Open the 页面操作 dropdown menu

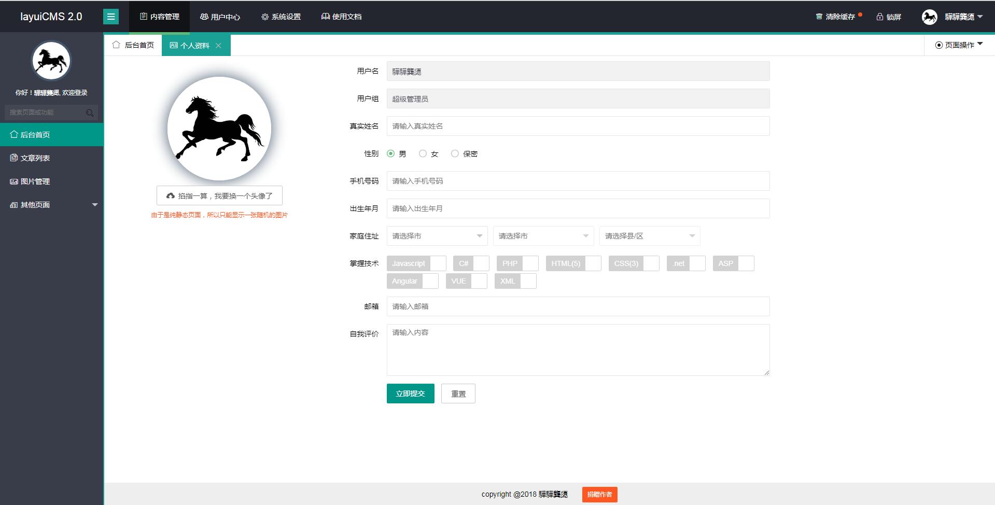click(x=959, y=45)
